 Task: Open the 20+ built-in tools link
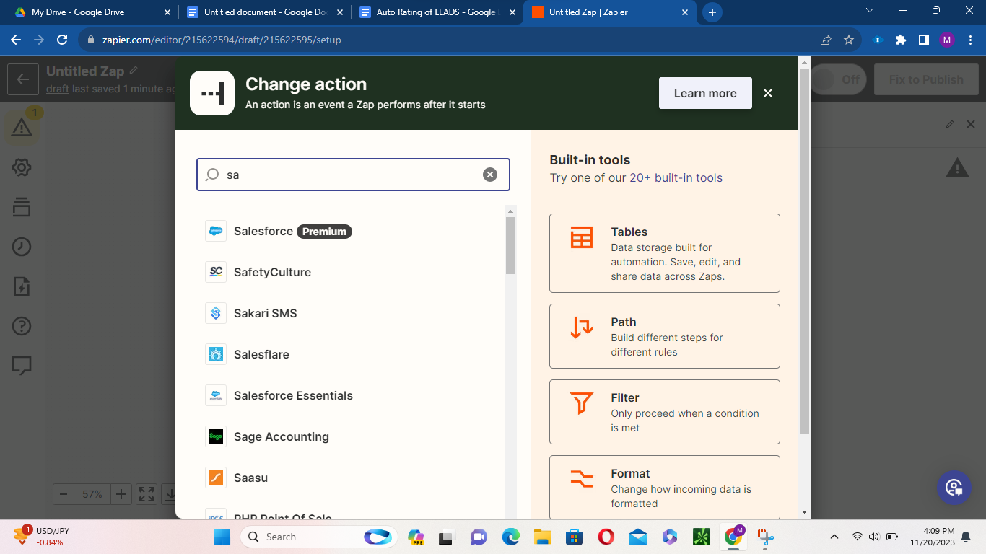click(676, 177)
